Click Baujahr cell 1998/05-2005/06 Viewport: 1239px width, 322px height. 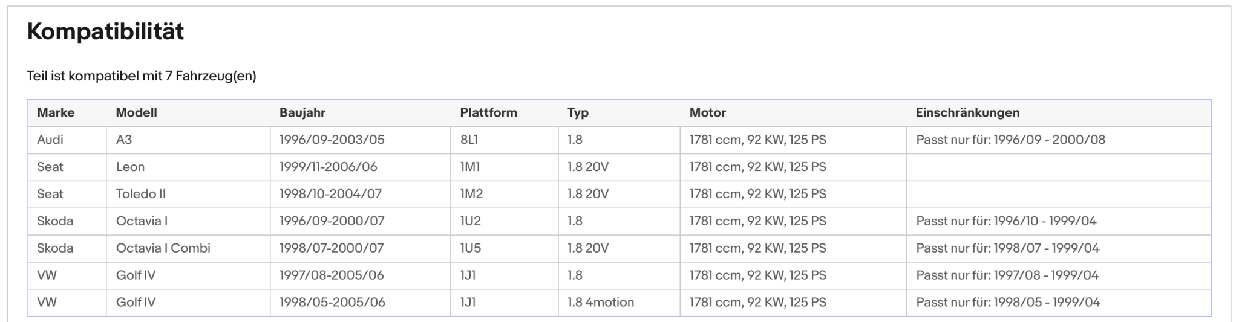[360, 303]
